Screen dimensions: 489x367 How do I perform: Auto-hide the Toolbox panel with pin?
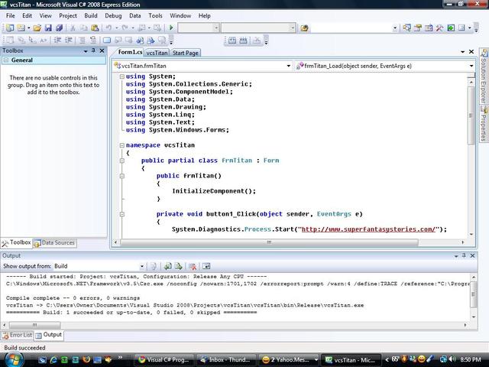(x=93, y=50)
